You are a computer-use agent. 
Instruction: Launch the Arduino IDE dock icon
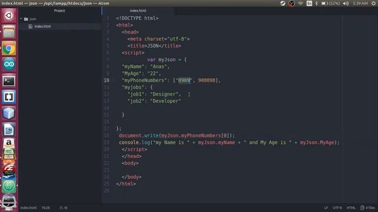9,64
